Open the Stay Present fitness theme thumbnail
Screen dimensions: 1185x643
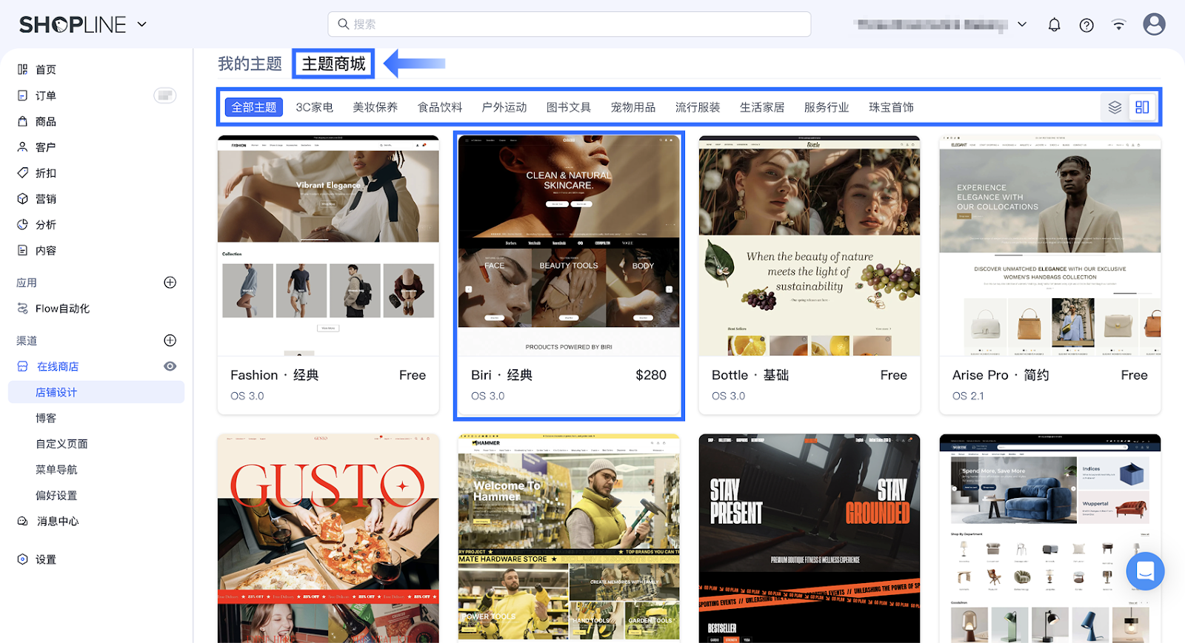coord(810,539)
